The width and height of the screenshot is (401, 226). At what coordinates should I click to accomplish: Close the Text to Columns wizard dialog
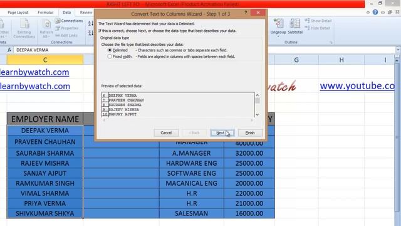(x=258, y=13)
